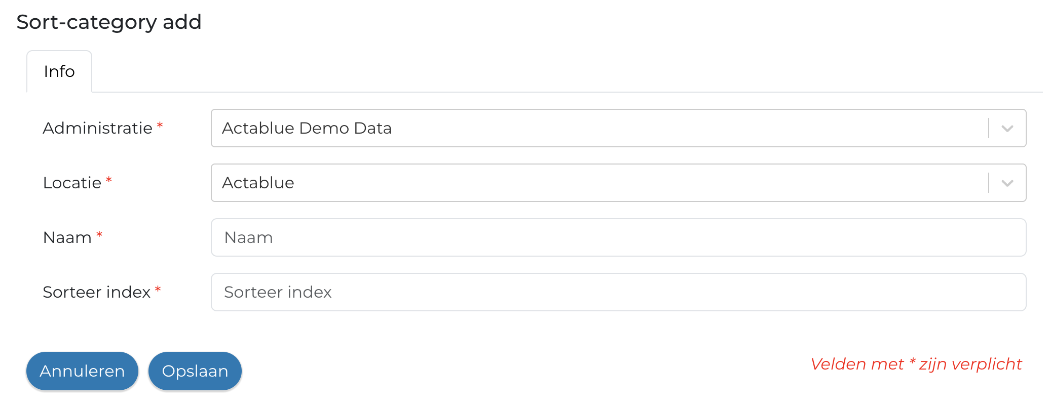Viewport: 1049px width, 408px height.
Task: Click the 'Actablue Demo Data' selected value
Action: coord(307,129)
